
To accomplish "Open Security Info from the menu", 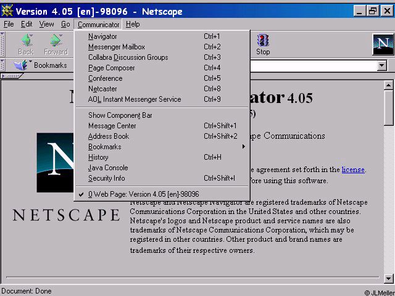I will coord(106,178).
